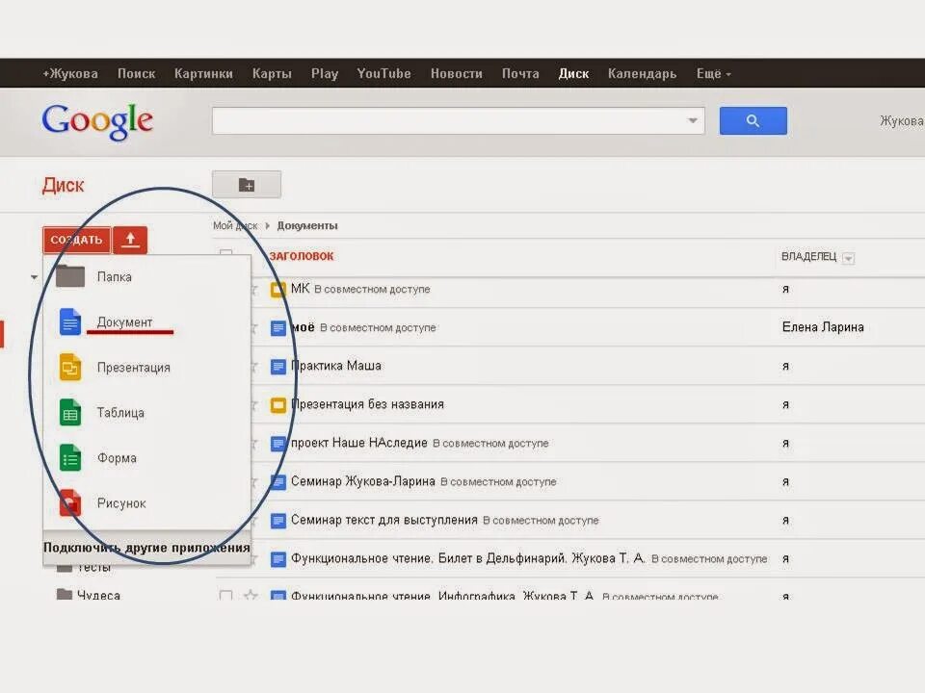Select the red Рисунок icon
Image resolution: width=925 pixels, height=693 pixels.
pyautogui.click(x=70, y=502)
